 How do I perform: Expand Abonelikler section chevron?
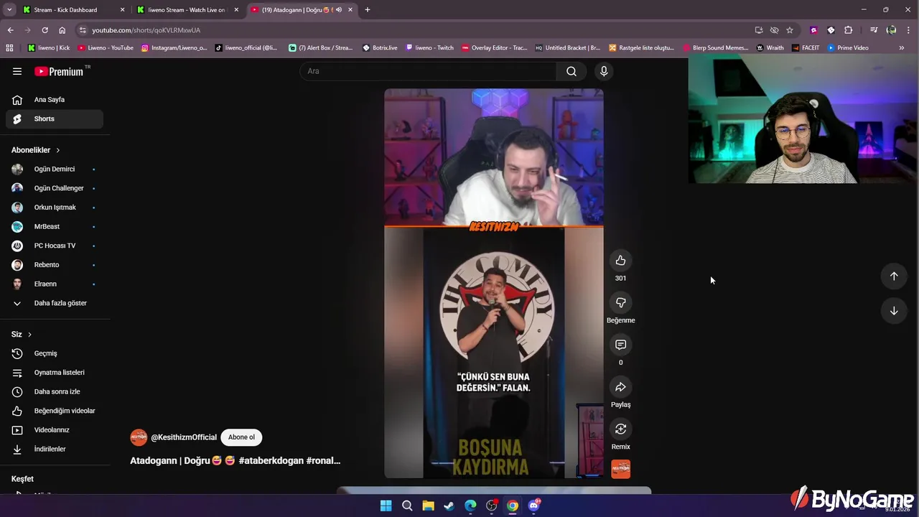58,150
